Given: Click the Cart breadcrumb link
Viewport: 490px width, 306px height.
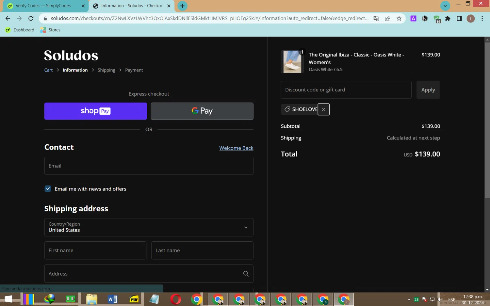Looking at the screenshot, I should pos(48,70).
